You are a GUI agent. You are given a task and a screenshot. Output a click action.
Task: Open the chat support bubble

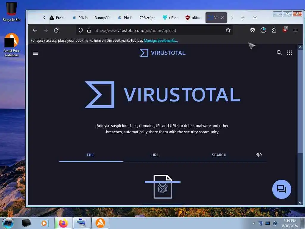click(x=282, y=189)
